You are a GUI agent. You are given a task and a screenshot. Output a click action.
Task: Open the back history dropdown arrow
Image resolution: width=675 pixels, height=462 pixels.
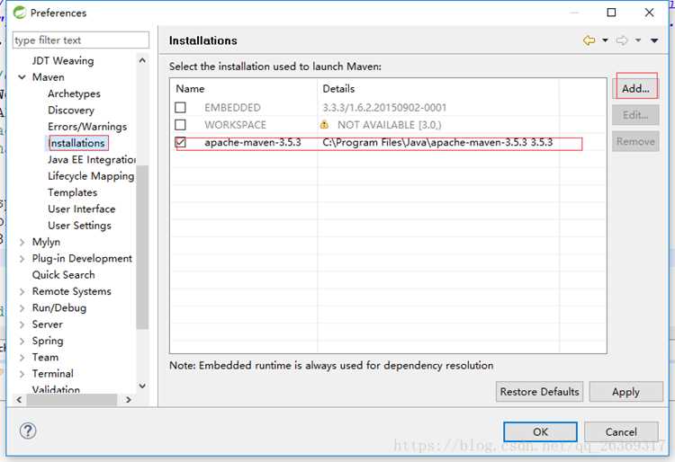pyautogui.click(x=605, y=40)
